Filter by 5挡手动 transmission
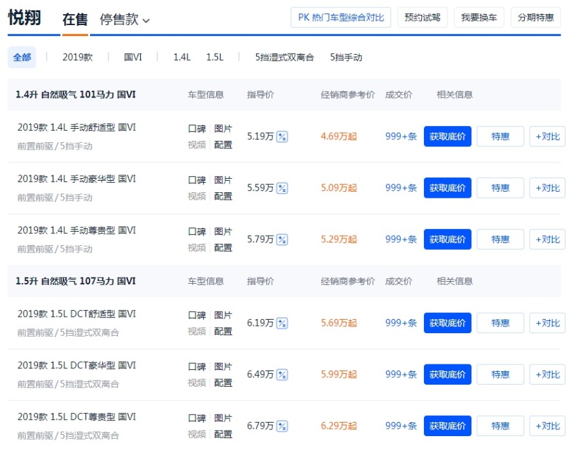 [x=346, y=58]
